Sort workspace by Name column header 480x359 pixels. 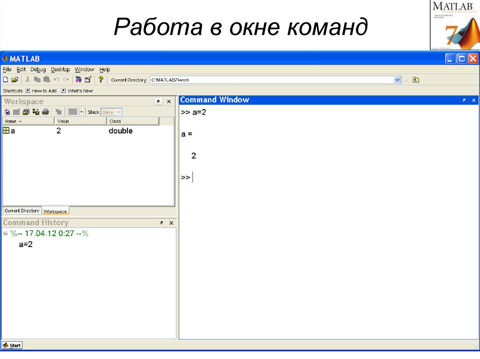[29, 121]
